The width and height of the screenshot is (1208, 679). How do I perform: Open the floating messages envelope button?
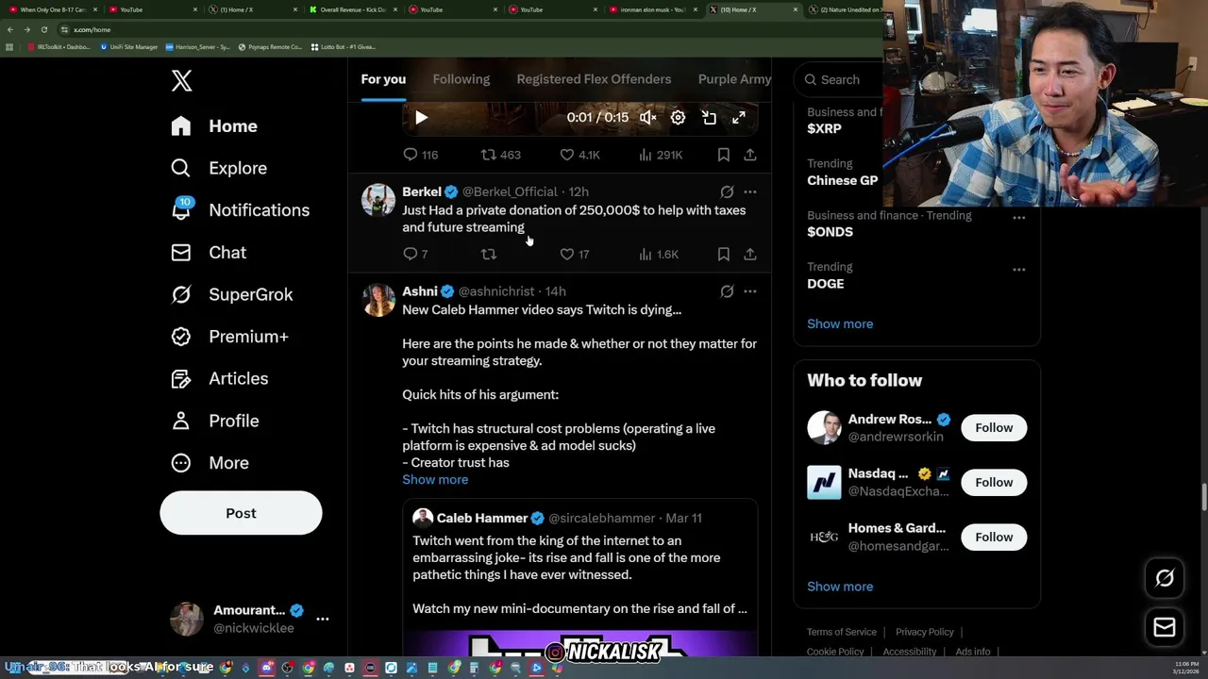point(1165,627)
